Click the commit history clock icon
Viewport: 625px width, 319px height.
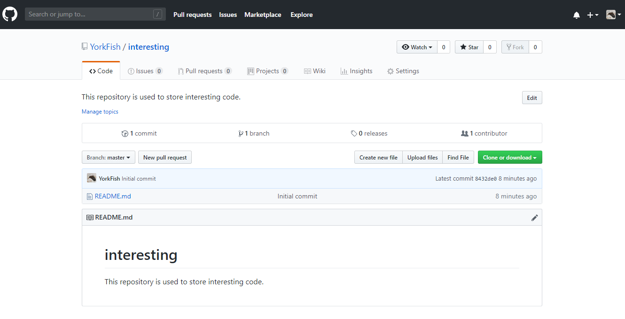pos(125,133)
